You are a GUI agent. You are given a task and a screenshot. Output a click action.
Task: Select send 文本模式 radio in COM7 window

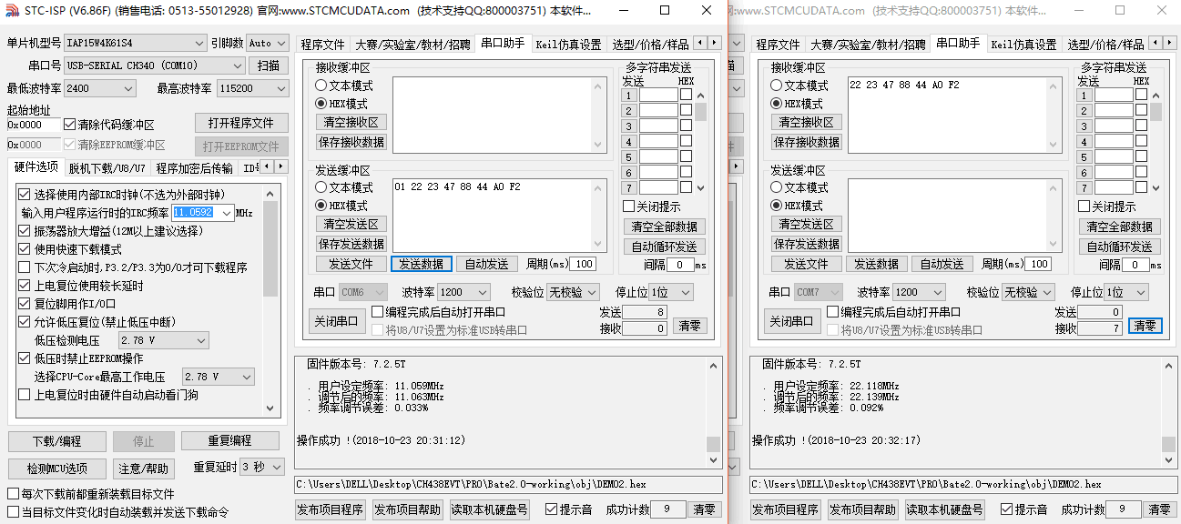776,186
